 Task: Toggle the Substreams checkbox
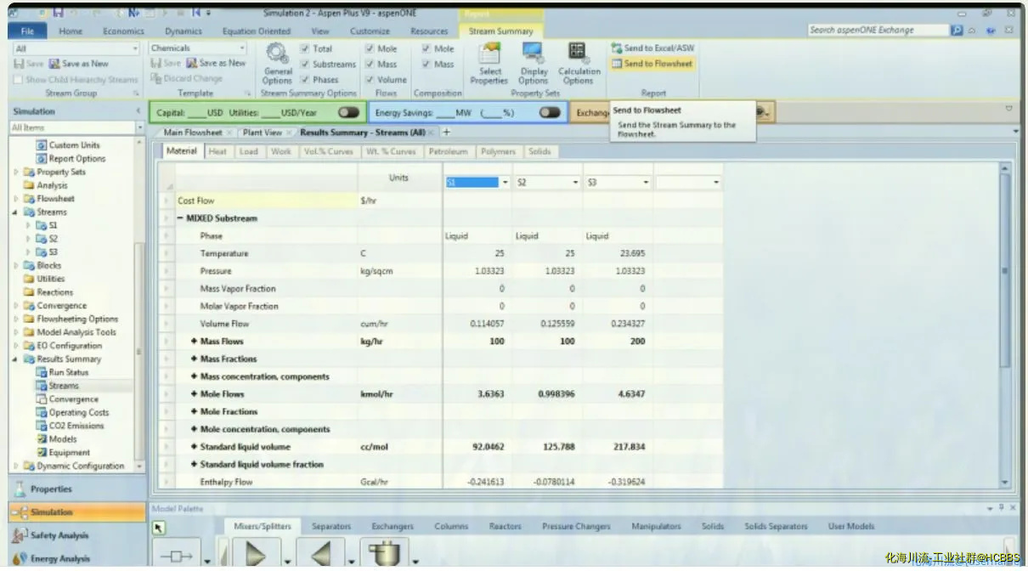305,65
